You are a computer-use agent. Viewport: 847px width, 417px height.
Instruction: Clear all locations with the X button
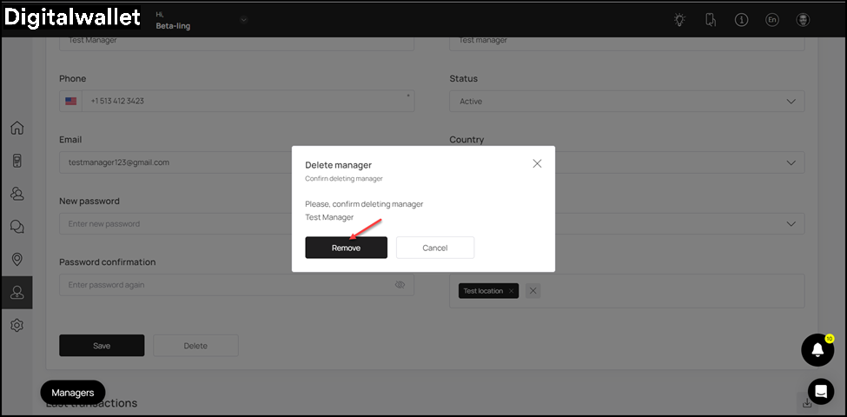coord(533,291)
